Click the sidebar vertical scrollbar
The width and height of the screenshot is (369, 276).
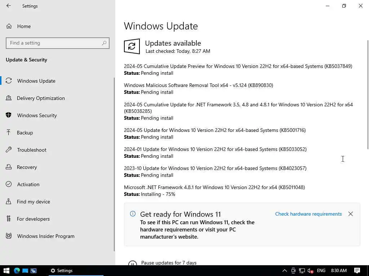[114, 164]
